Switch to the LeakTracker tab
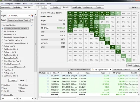 pyautogui.click(x=77, y=7)
